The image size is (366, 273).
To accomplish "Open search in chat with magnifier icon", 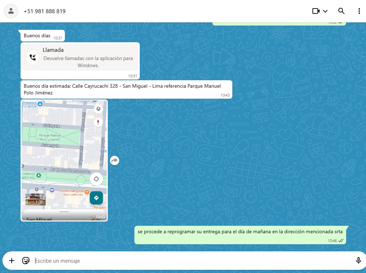I will 342,11.
